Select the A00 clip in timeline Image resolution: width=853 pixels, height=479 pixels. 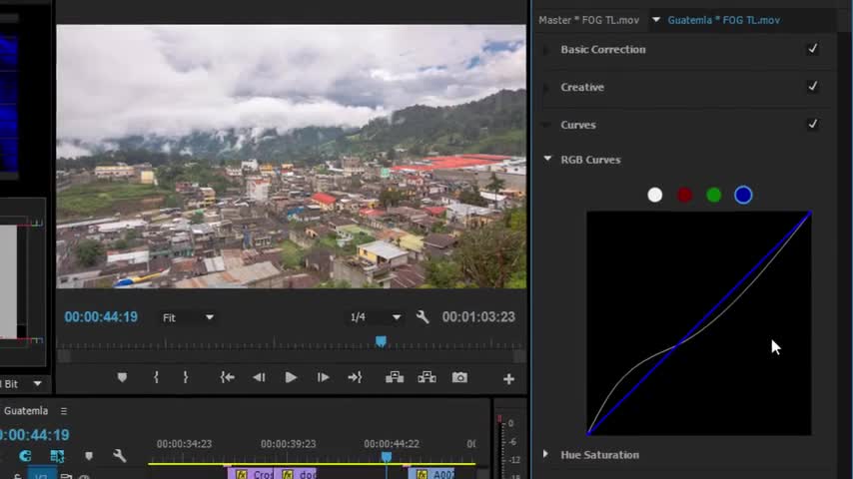coord(433,474)
